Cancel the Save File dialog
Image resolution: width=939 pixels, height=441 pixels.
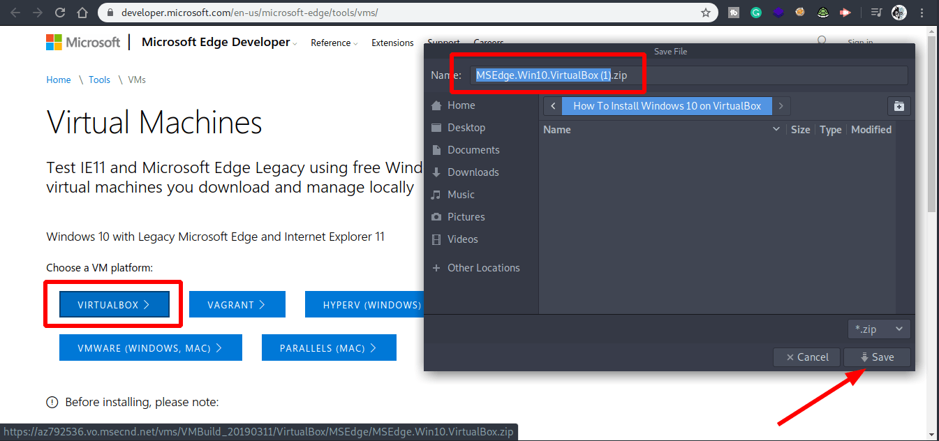pyautogui.click(x=807, y=357)
